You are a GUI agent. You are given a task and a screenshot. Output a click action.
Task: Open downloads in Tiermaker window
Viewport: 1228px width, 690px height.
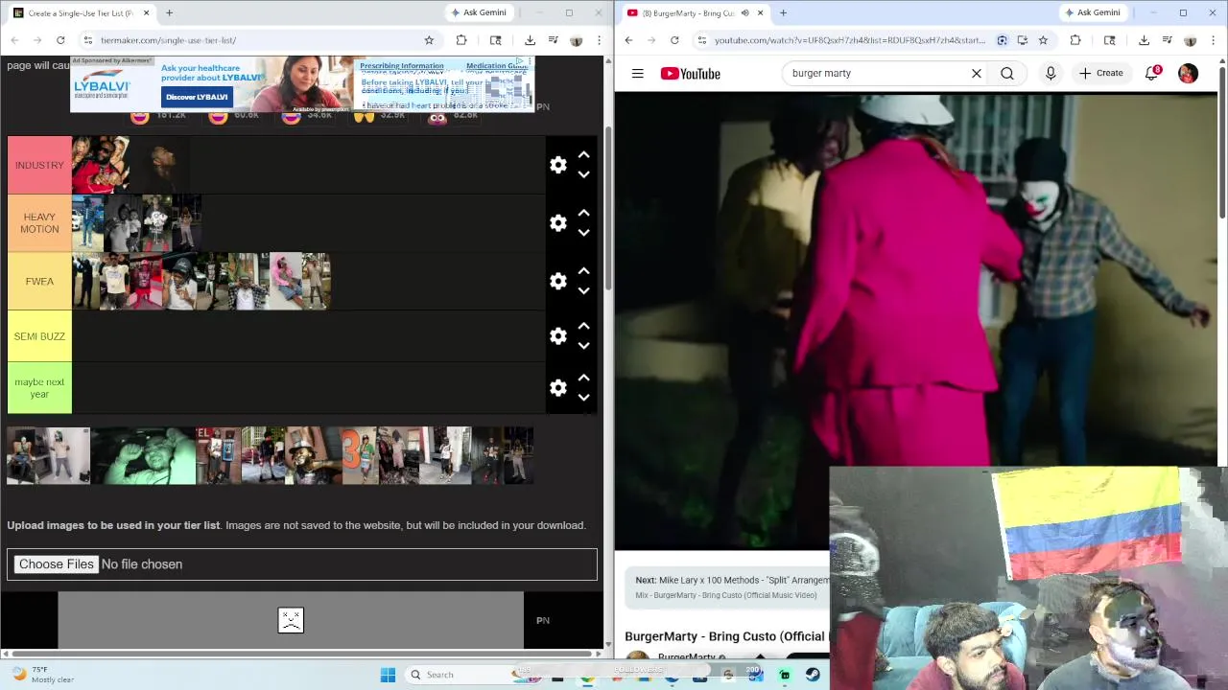pos(530,40)
